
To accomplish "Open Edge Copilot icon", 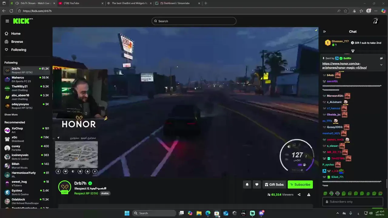I will [383, 11].
